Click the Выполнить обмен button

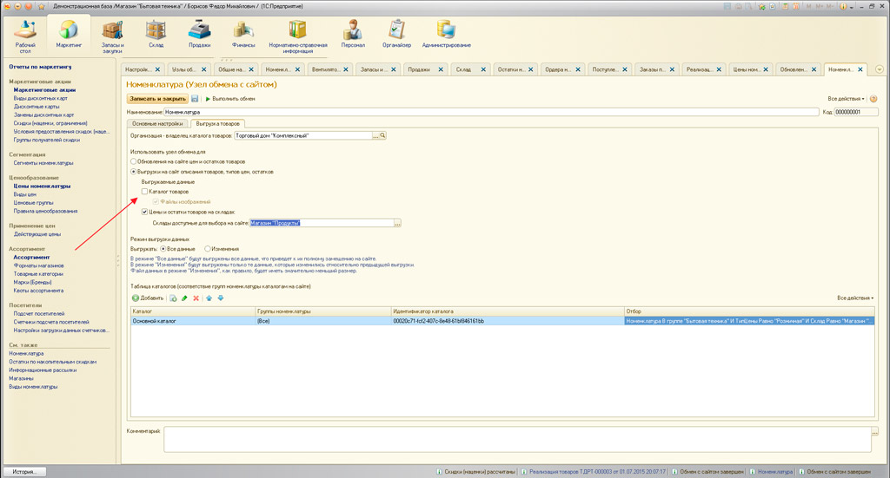(230, 99)
